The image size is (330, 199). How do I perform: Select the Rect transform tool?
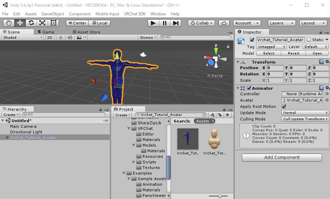(53, 23)
